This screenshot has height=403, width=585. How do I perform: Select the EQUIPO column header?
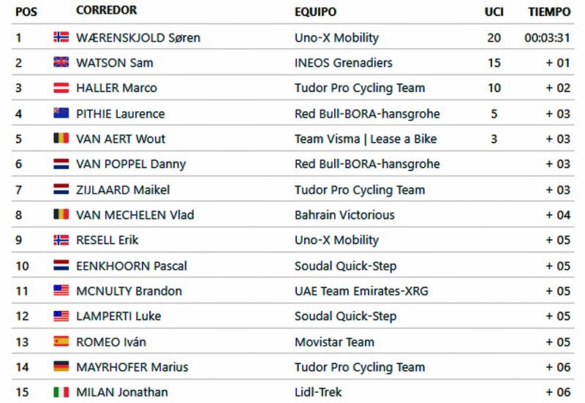pos(315,12)
